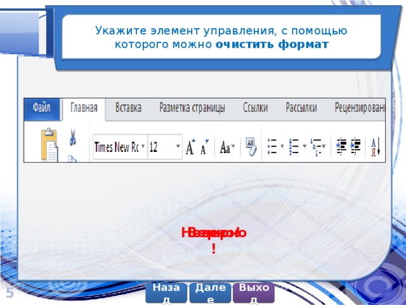Expand the multilevel list dropdown arrow
This screenshot has height=305, width=406.
pyautogui.click(x=324, y=147)
